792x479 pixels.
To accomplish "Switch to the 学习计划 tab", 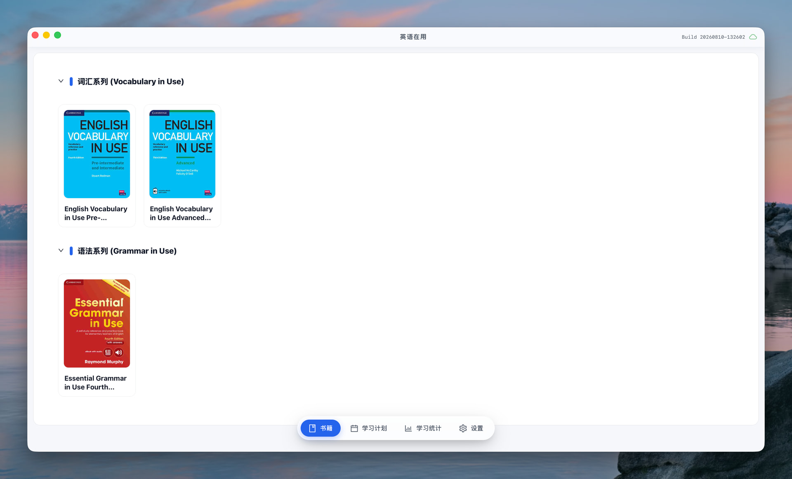I will (369, 428).
